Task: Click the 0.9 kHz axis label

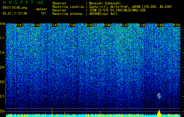Action: [x=3, y=67]
